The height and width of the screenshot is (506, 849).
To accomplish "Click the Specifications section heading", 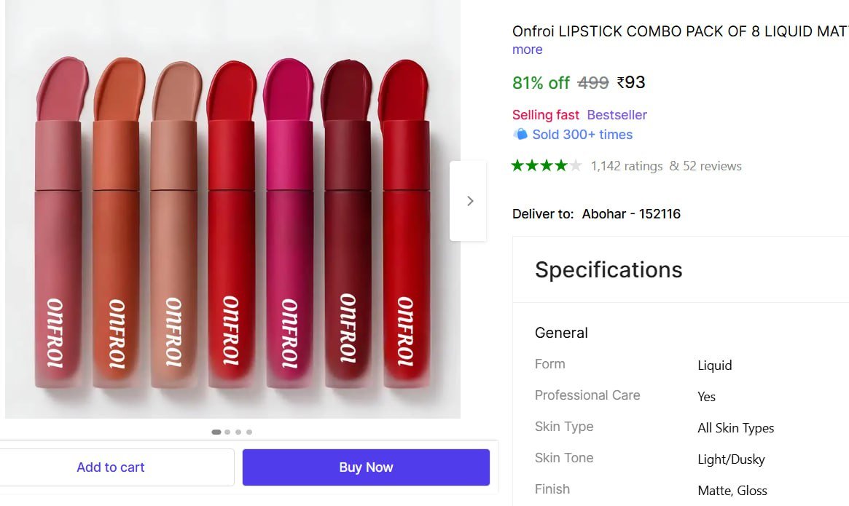I will click(609, 270).
